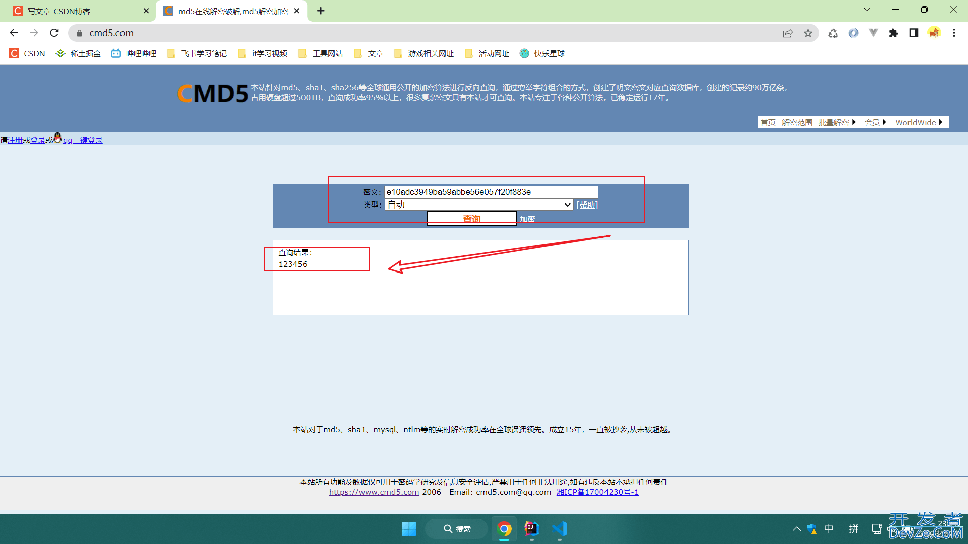Image resolution: width=968 pixels, height=544 pixels.
Task: Open Visual Studio Code from taskbar
Action: [560, 529]
